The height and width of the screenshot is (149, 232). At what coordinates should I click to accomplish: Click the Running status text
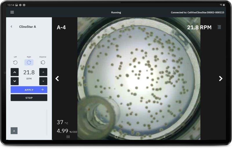(116, 12)
